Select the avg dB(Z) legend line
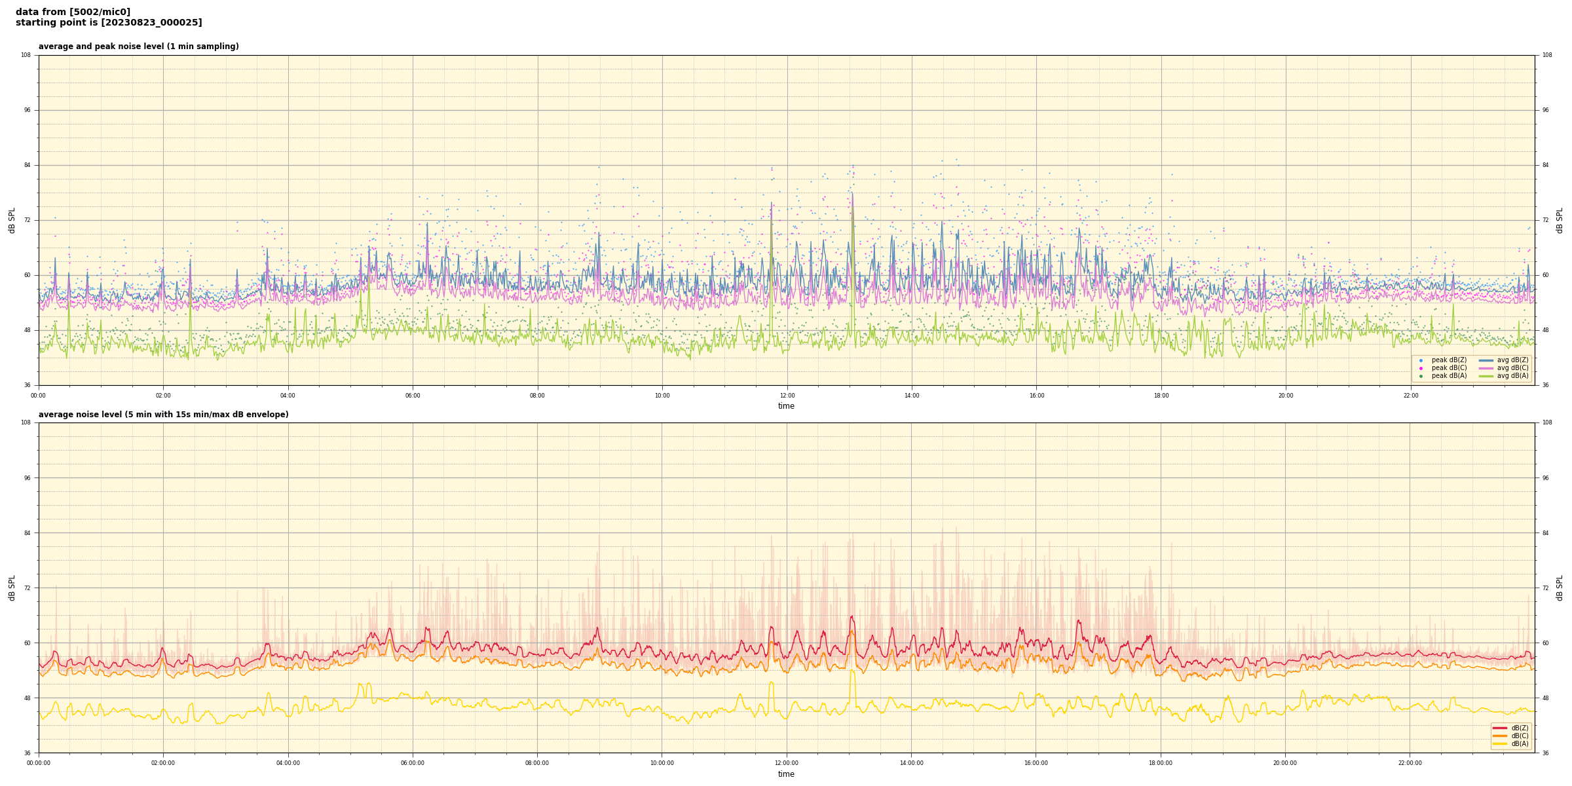 point(1486,360)
